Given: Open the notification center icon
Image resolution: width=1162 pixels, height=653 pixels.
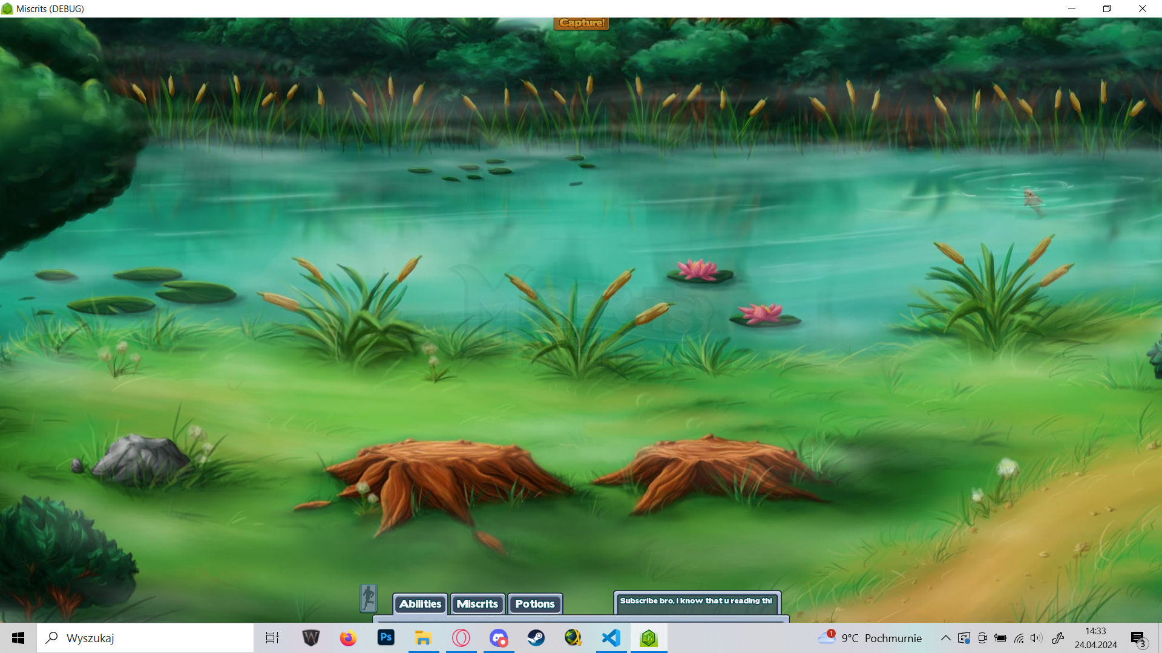Looking at the screenshot, I should [1138, 638].
